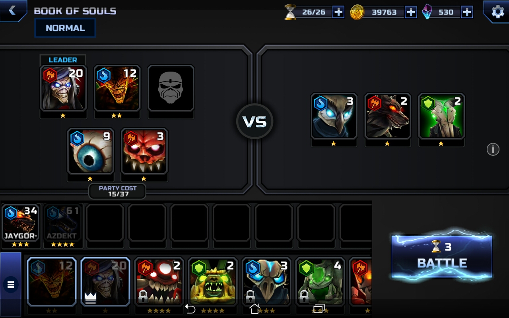Select the empty third party slot
This screenshot has width=509, height=318.
171,88
